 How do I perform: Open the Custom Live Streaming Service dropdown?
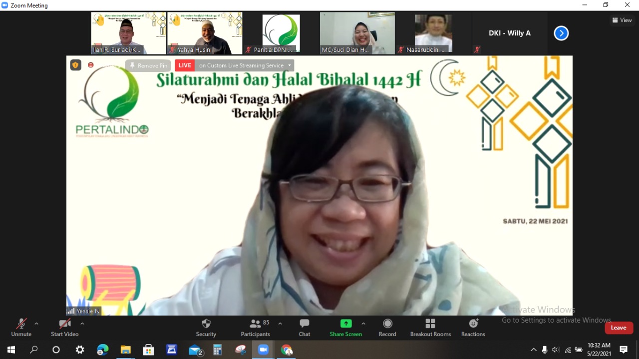245,65
